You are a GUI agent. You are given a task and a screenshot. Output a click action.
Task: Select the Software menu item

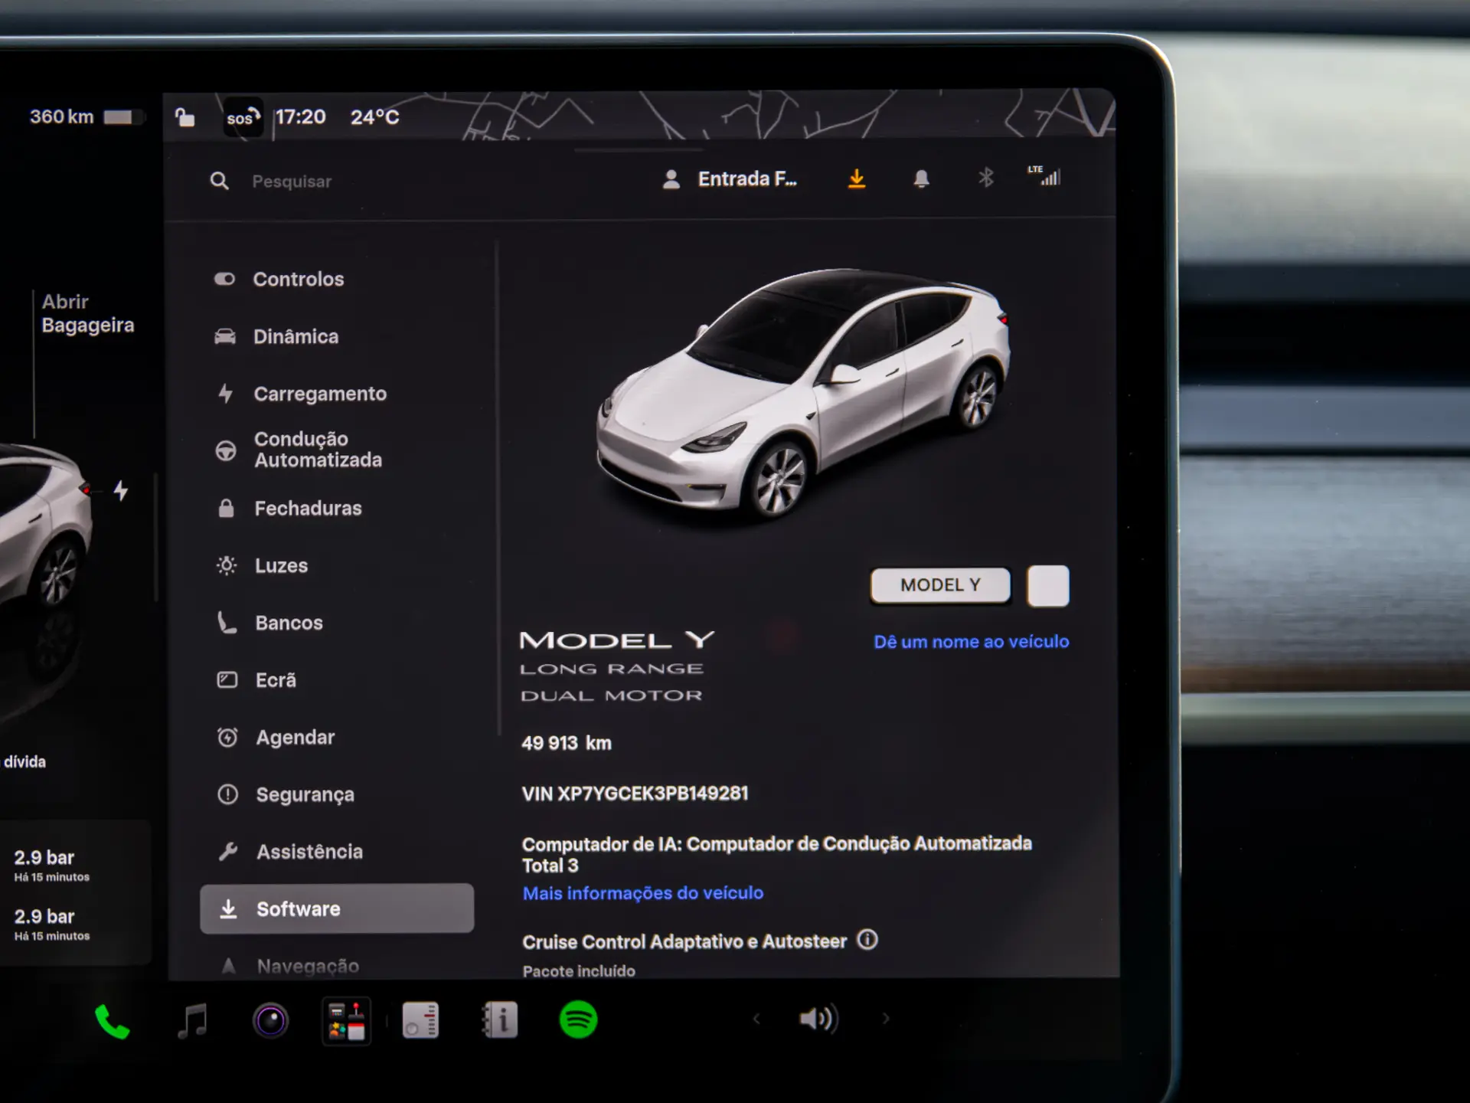(337, 908)
